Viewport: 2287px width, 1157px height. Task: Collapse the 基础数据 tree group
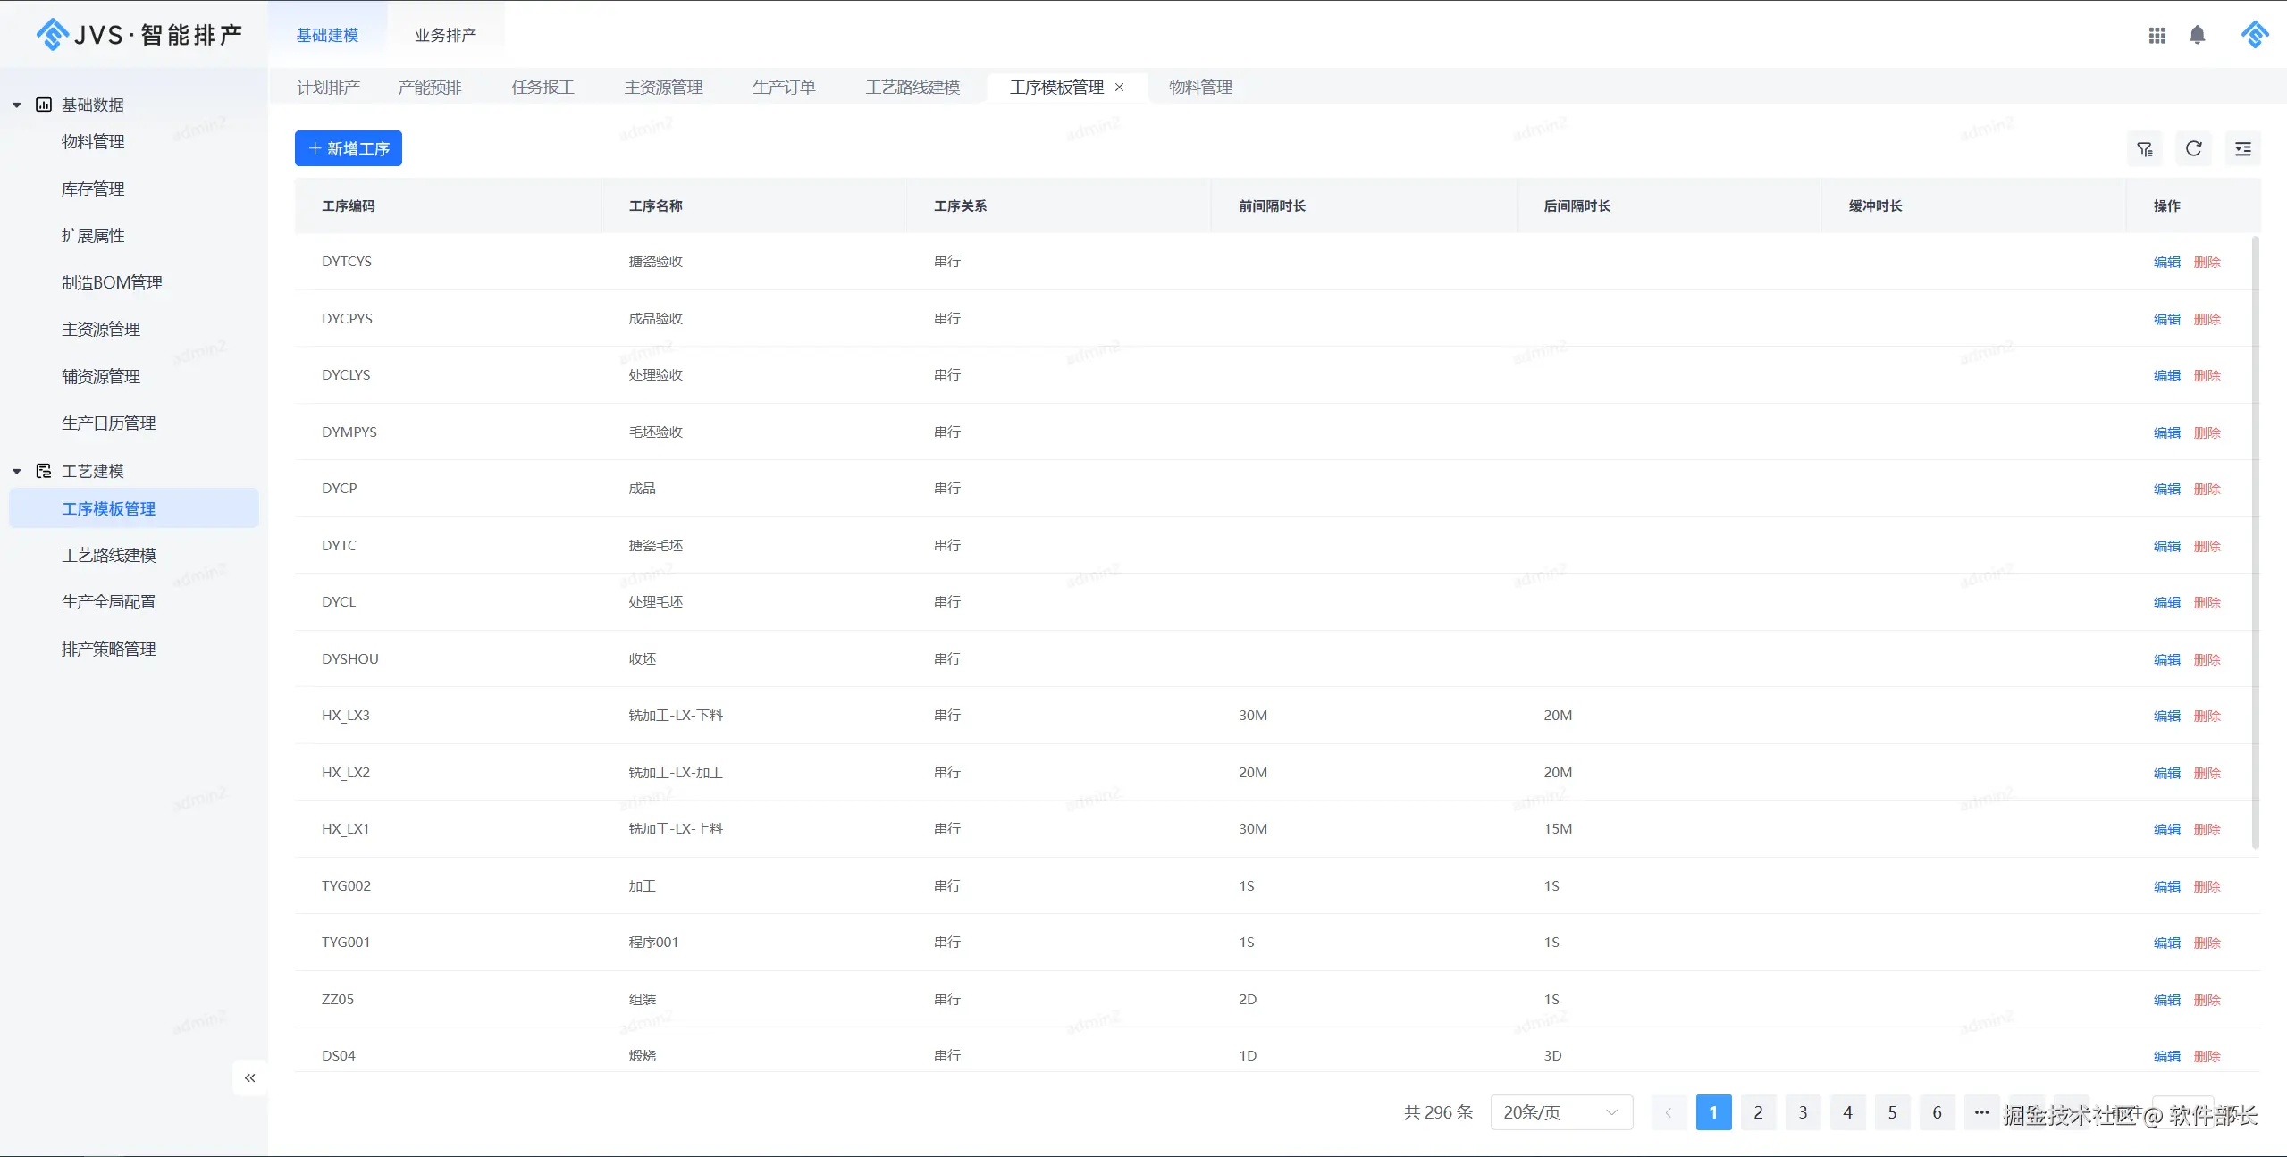(x=17, y=105)
